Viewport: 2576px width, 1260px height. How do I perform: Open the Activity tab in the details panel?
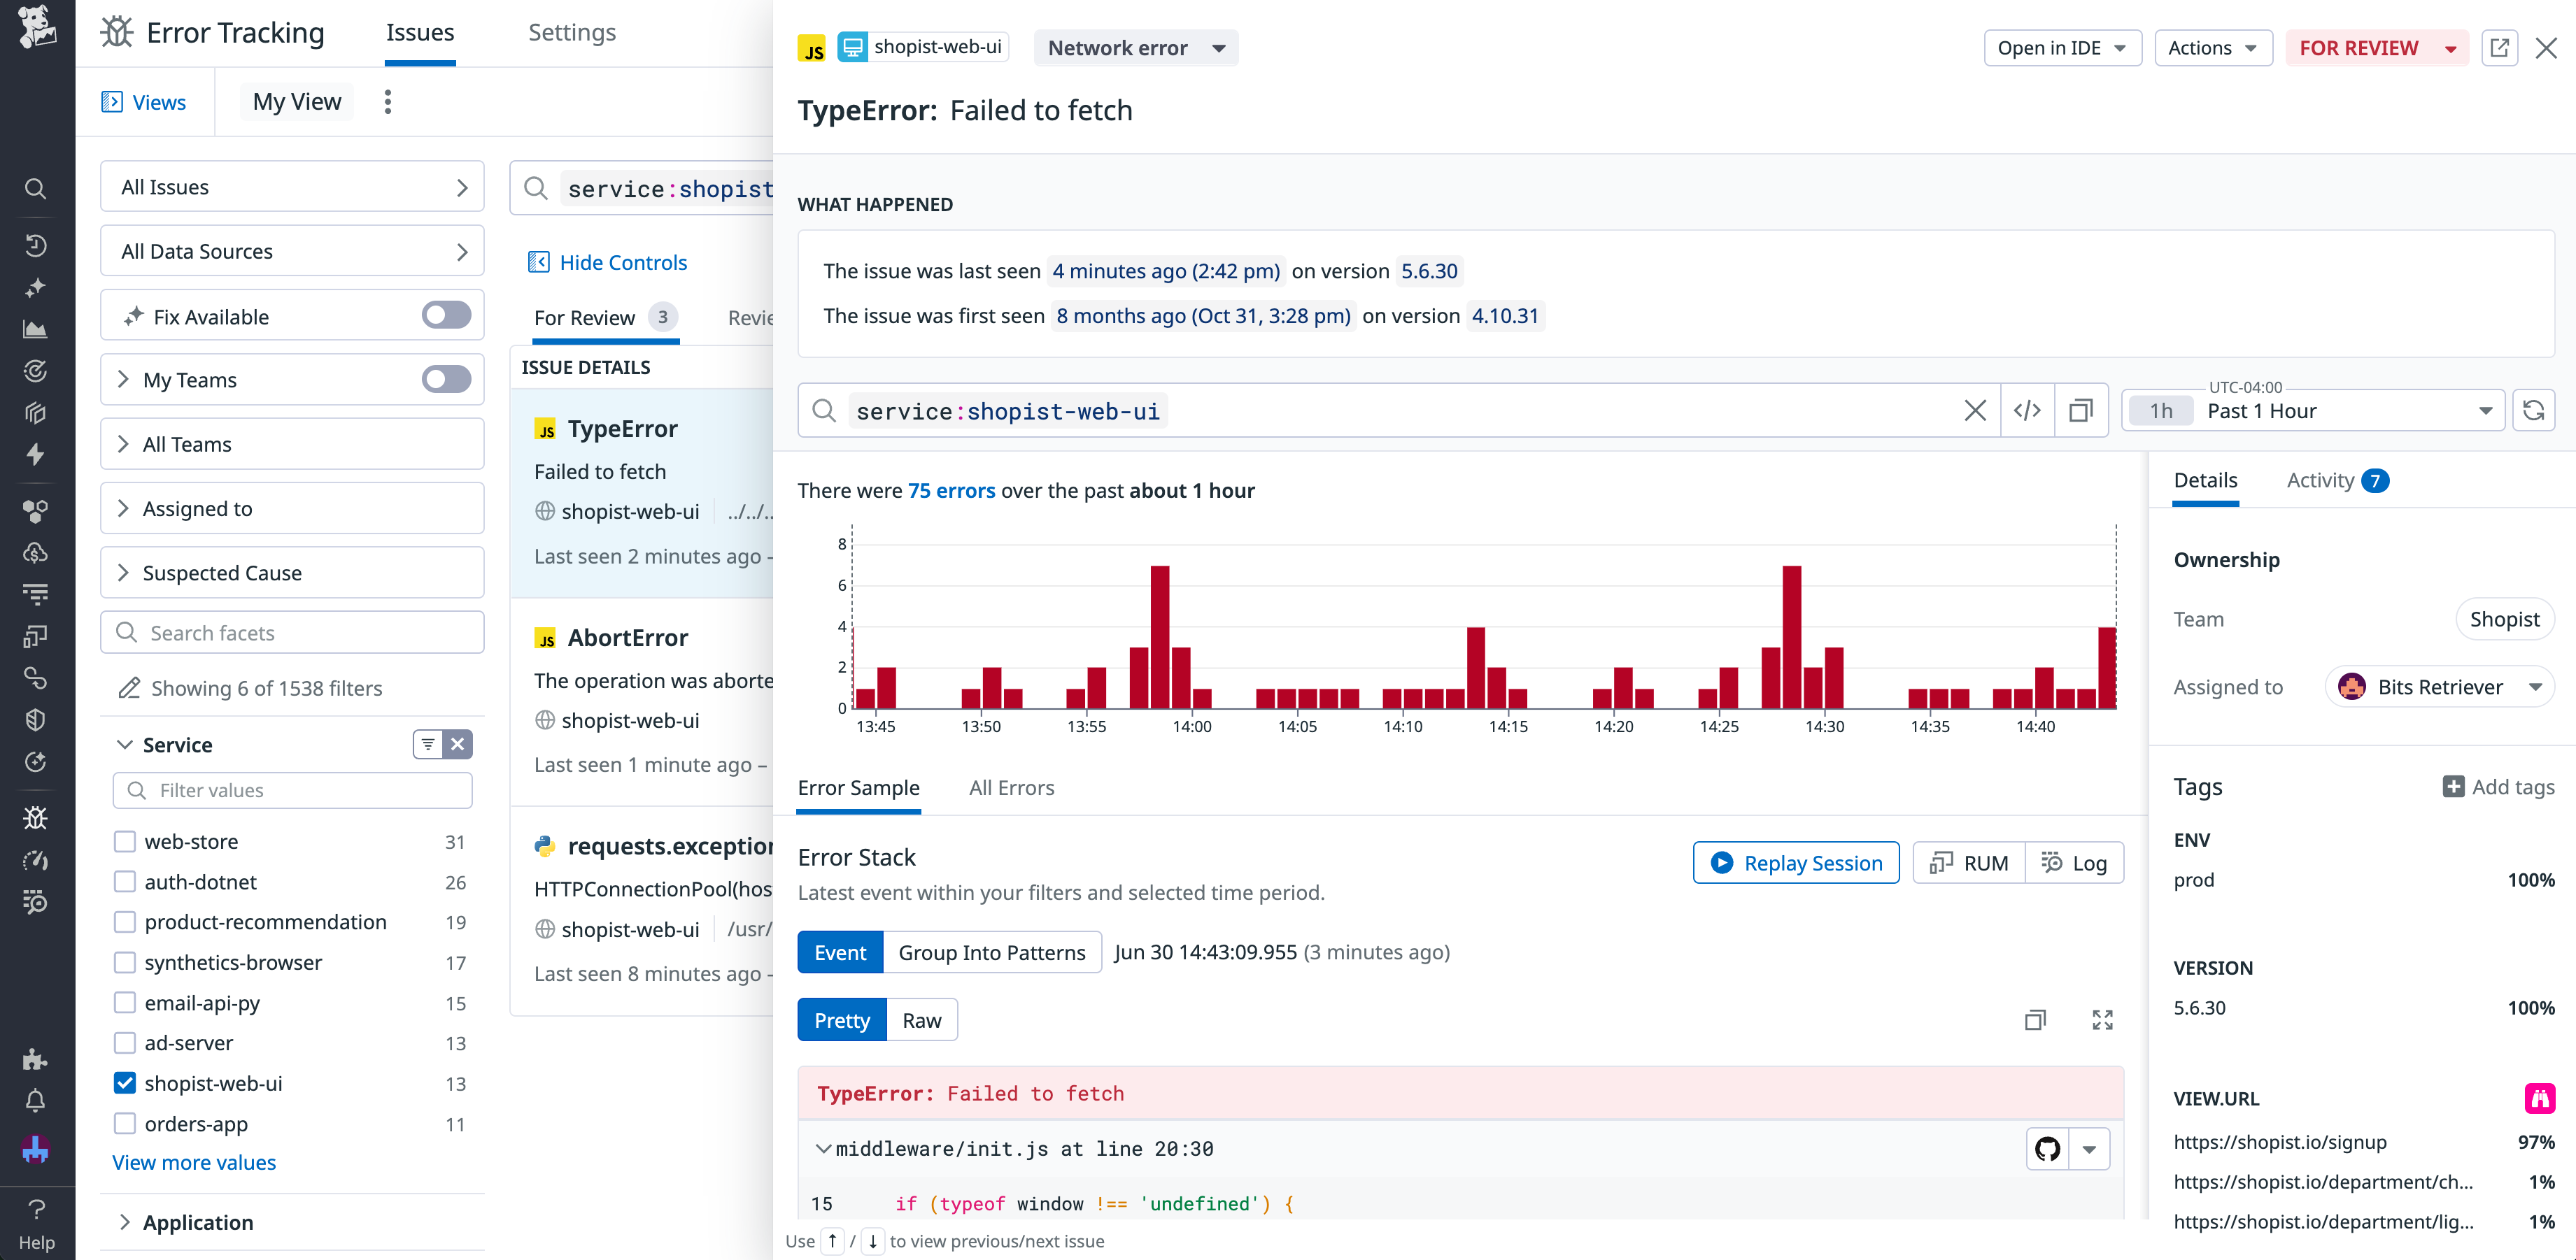click(x=2321, y=480)
